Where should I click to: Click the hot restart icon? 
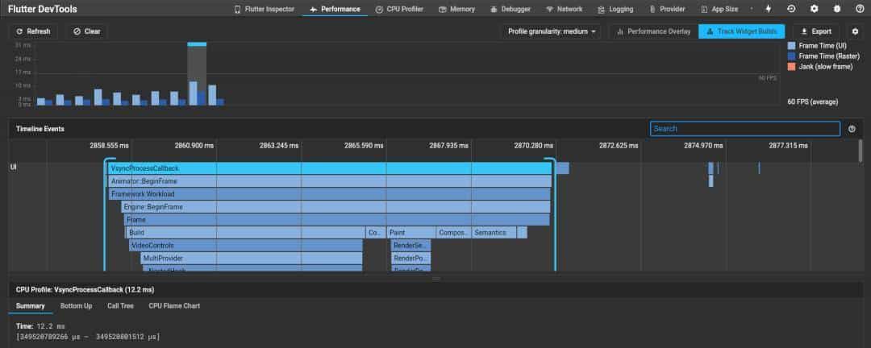pyautogui.click(x=791, y=9)
